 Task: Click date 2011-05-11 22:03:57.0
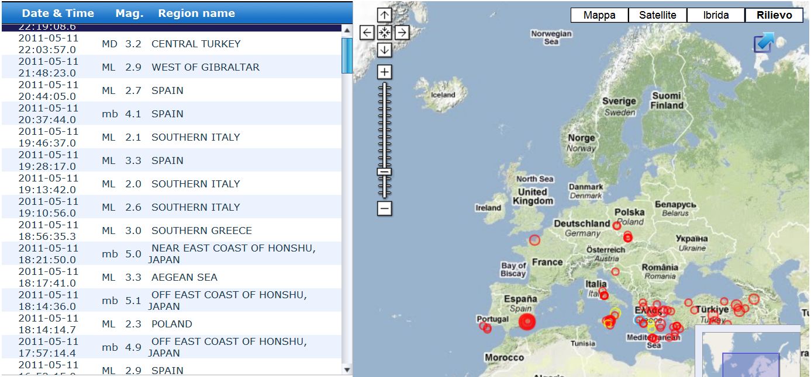click(x=48, y=43)
